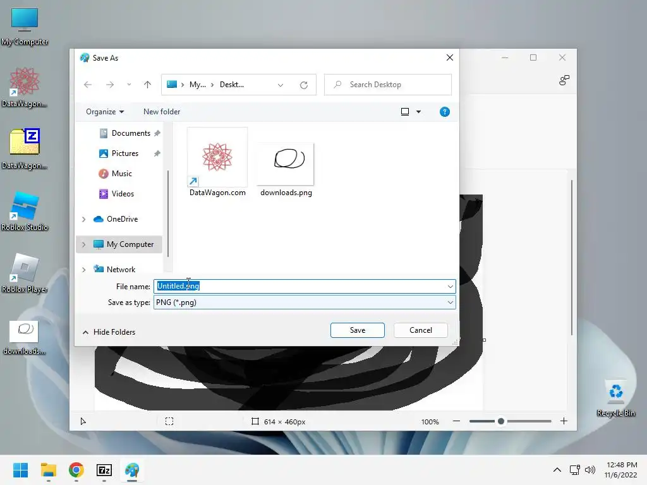
Task: Expand the Network tree node
Action: pos(84,270)
